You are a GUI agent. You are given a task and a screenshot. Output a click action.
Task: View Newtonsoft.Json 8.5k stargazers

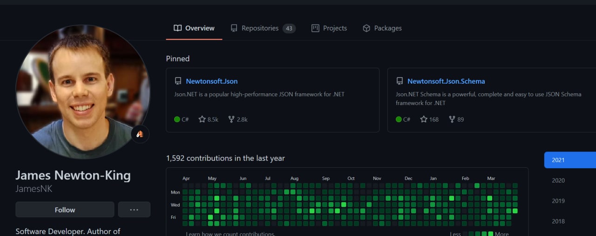[x=208, y=119]
